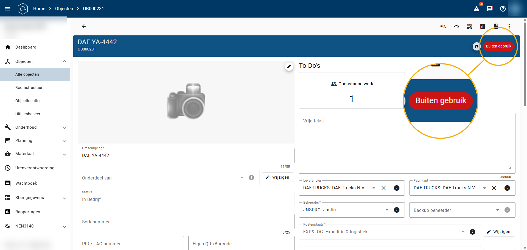Image resolution: width=527 pixels, height=250 pixels.
Task: Open Dashboard from the sidebar
Action: (26, 47)
